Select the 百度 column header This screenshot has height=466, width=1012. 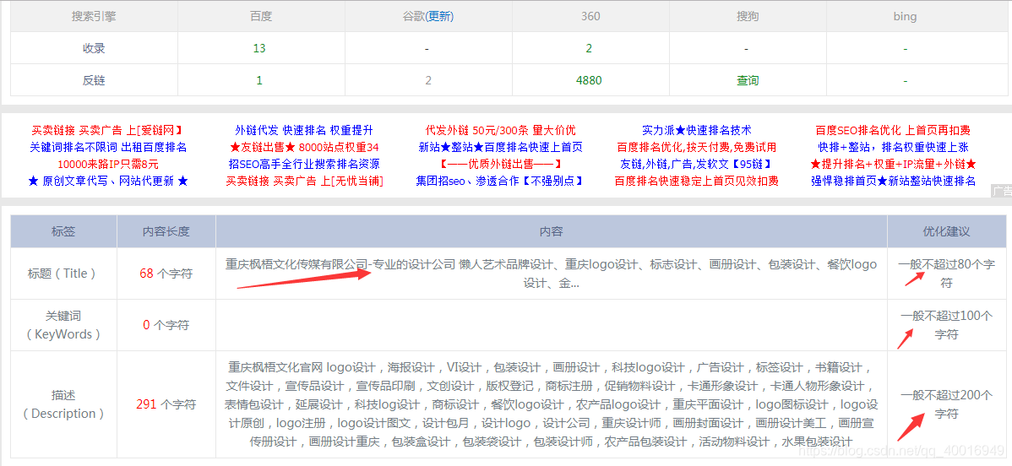[261, 16]
